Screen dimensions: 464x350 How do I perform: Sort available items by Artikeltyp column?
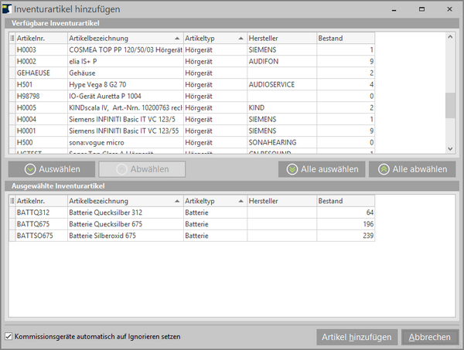(214, 38)
